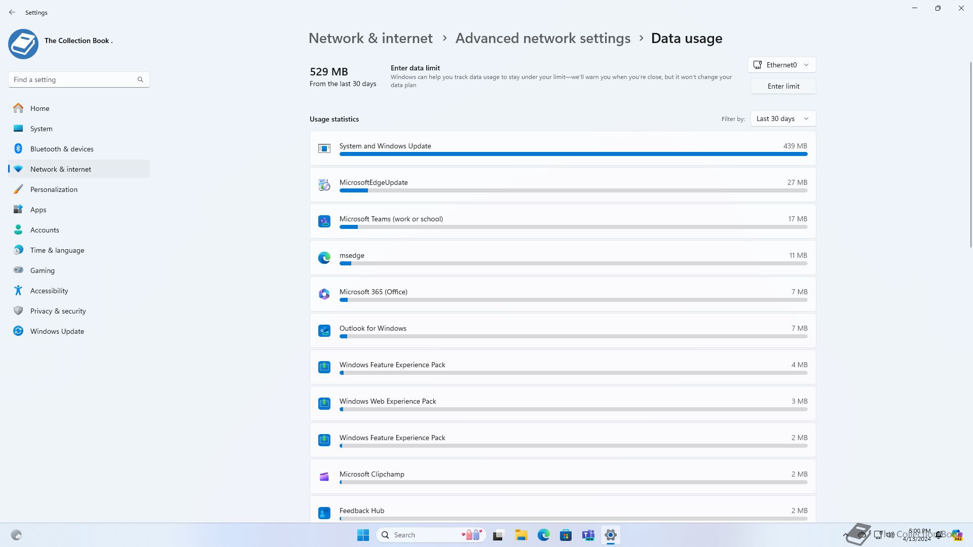Click the Time & language globe icon
The image size is (973, 547).
tap(18, 250)
